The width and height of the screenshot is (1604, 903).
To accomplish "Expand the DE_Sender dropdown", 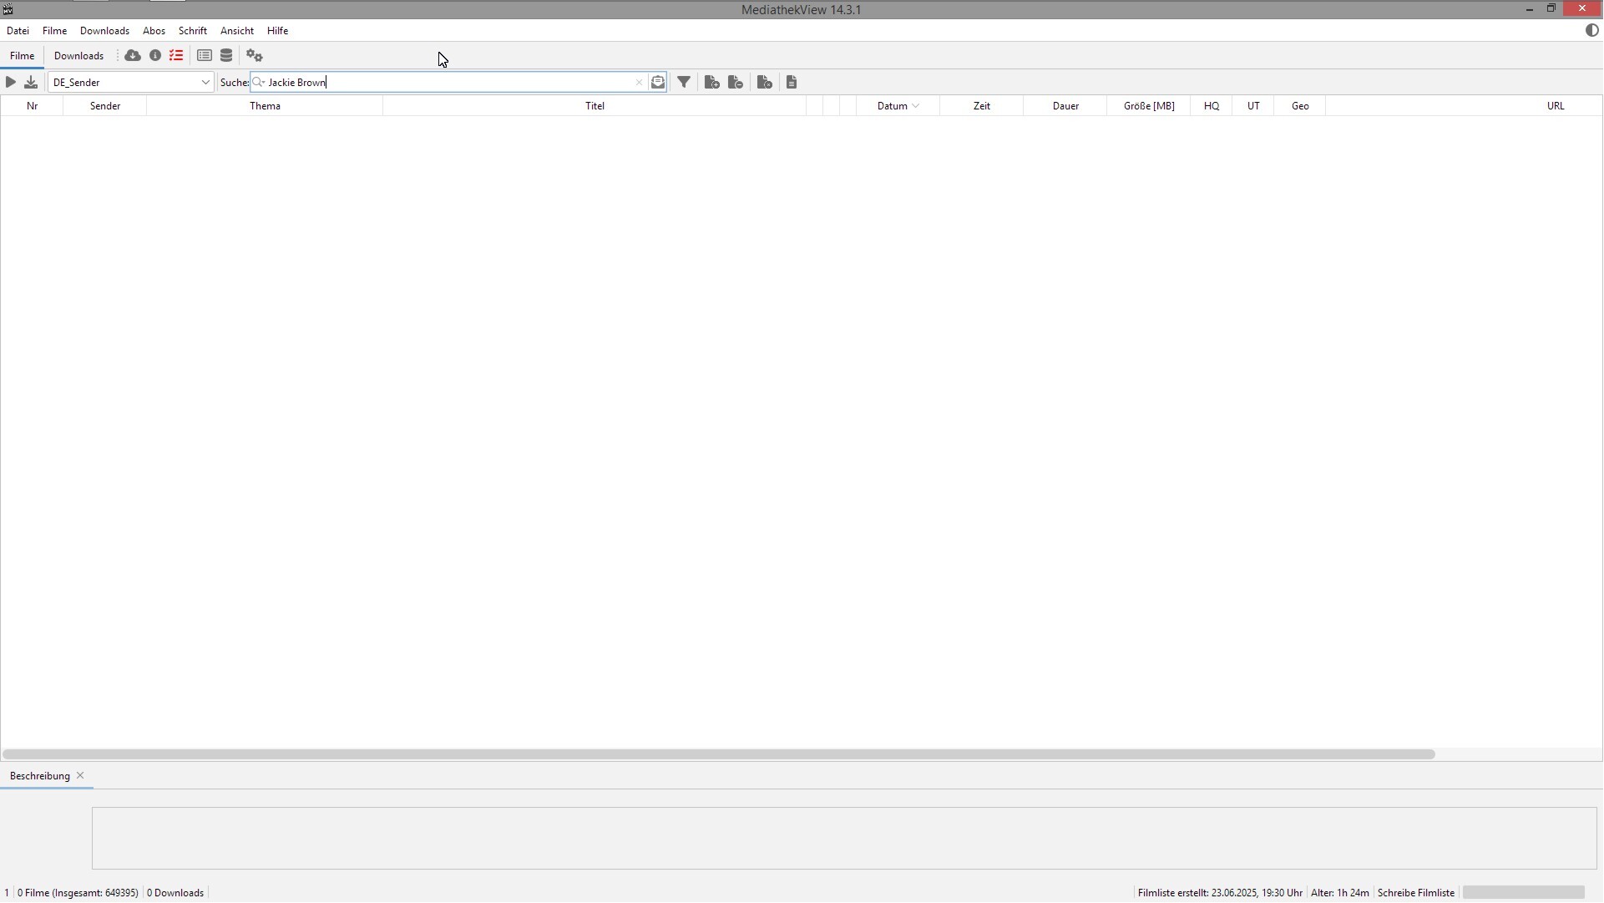I will [x=205, y=82].
